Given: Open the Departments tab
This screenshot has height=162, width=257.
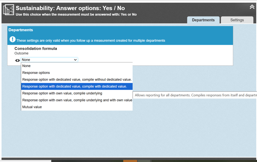Looking at the screenshot, I should click(x=203, y=20).
